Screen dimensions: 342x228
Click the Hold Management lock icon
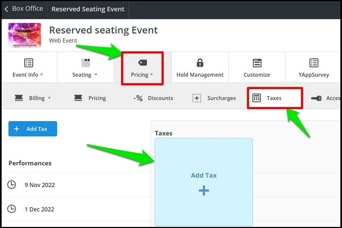pos(200,63)
